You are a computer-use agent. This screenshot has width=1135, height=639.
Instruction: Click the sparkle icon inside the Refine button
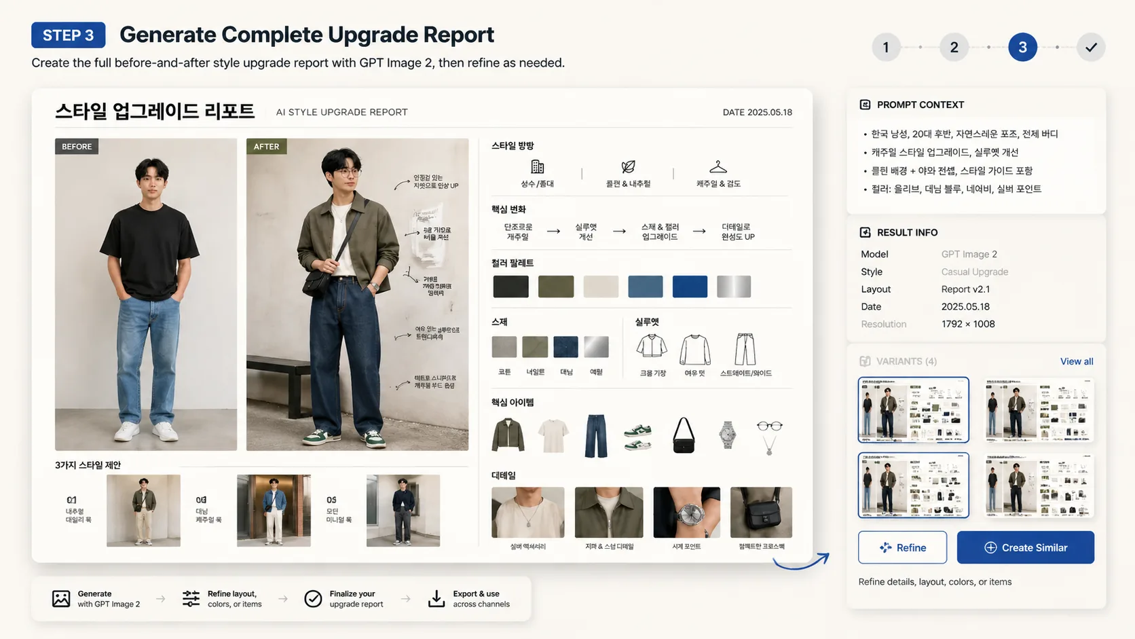click(884, 547)
